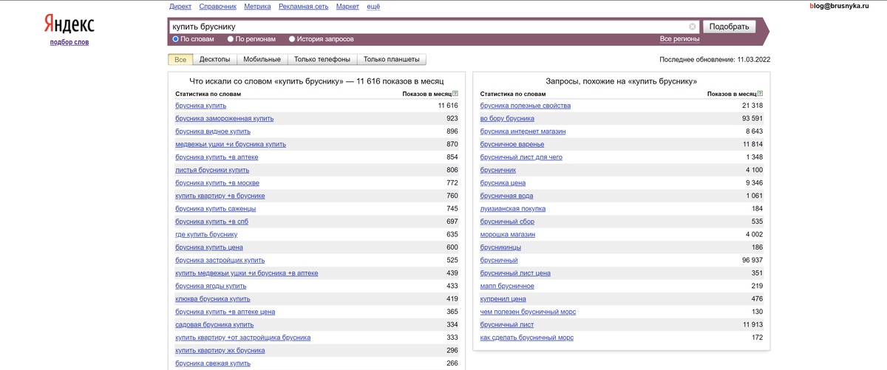Open query 'брусника купить цена'
Viewport: 887px width, 370px height.
pyautogui.click(x=209, y=247)
